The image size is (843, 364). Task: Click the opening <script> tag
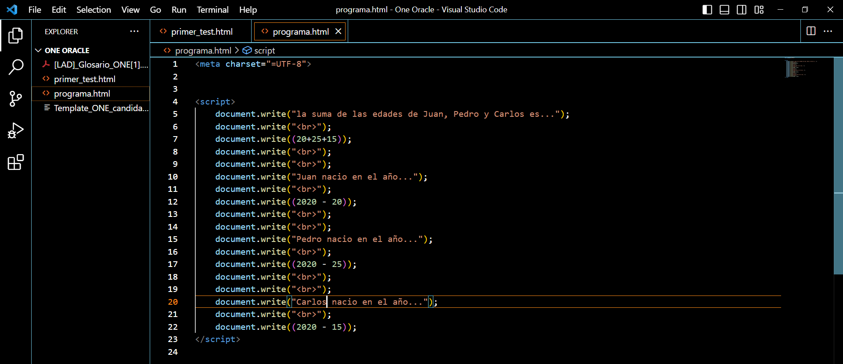click(x=215, y=102)
